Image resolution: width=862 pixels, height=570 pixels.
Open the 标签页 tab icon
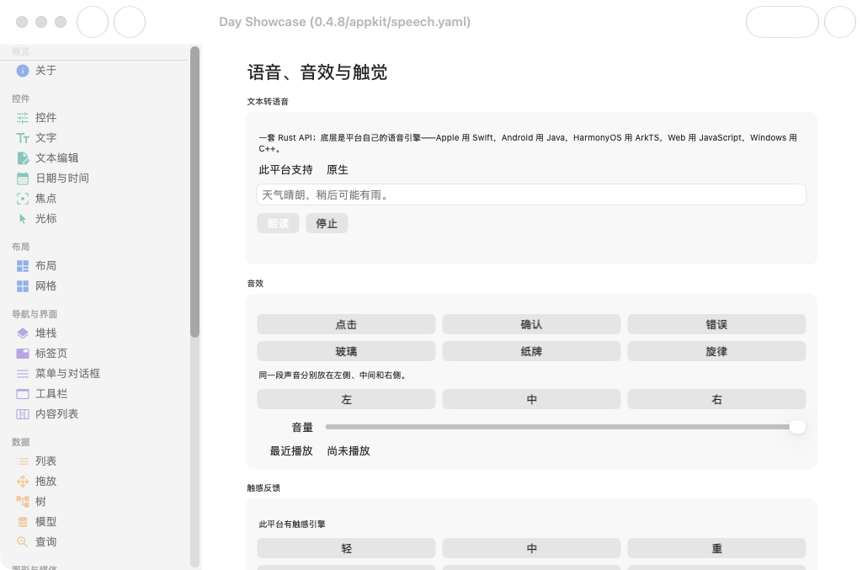[23, 354]
